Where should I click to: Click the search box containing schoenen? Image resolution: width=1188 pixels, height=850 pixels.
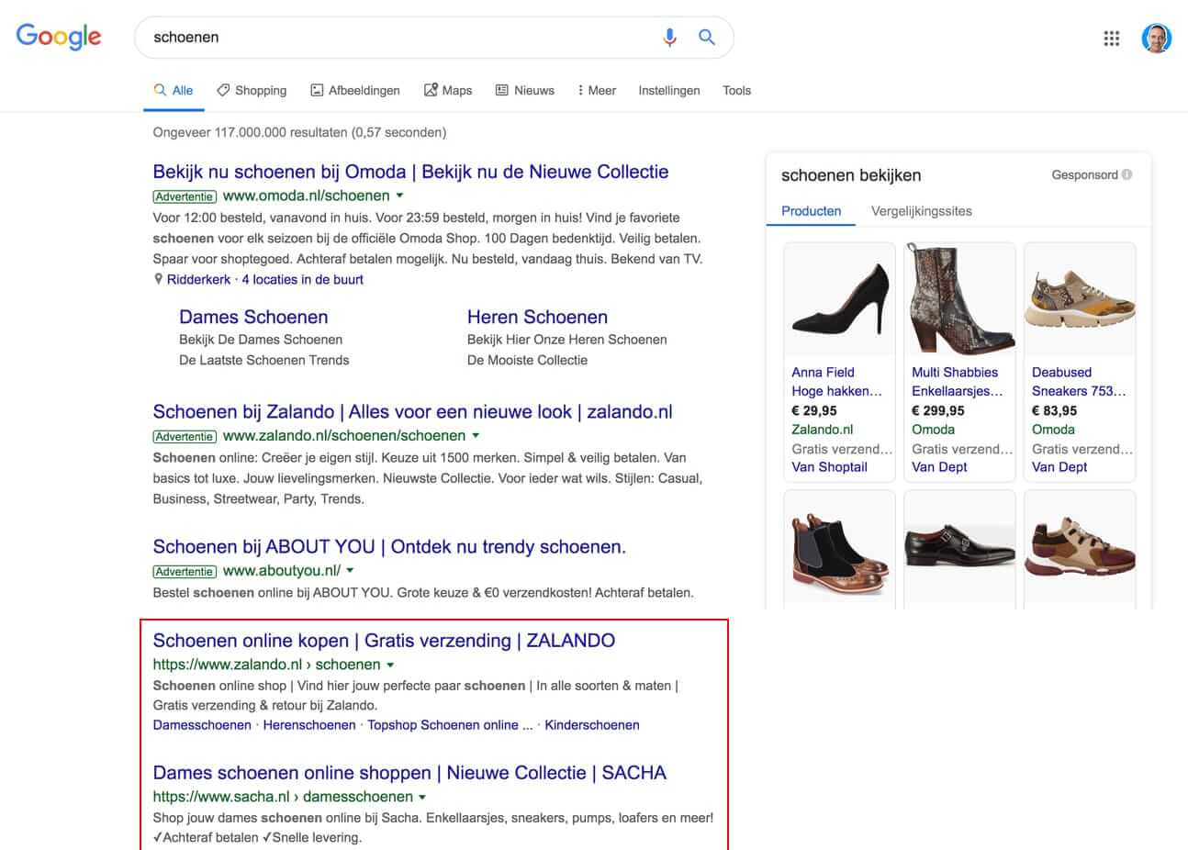[433, 38]
